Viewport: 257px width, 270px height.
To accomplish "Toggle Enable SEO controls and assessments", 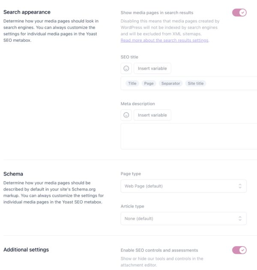I will click(239, 250).
